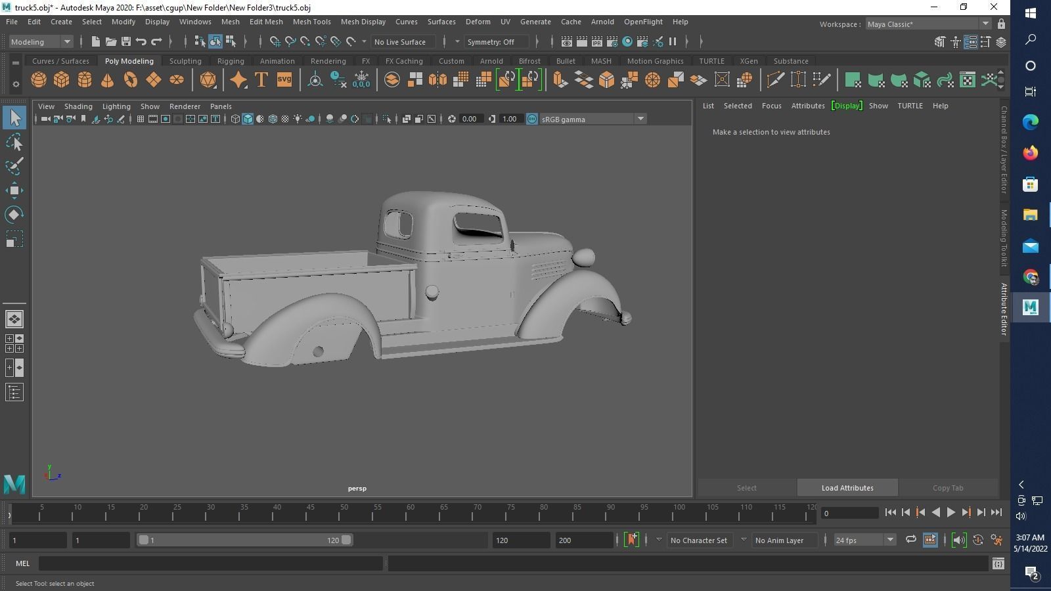The image size is (1051, 591).
Task: Click the time range slider bar
Action: pos(244,540)
